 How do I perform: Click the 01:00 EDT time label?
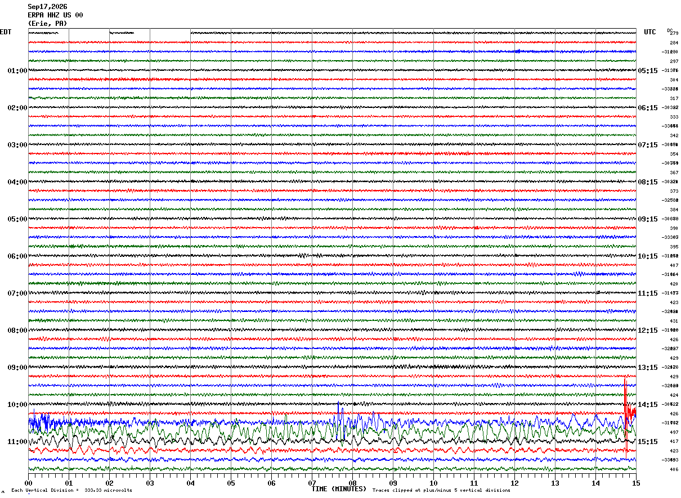tap(17, 71)
